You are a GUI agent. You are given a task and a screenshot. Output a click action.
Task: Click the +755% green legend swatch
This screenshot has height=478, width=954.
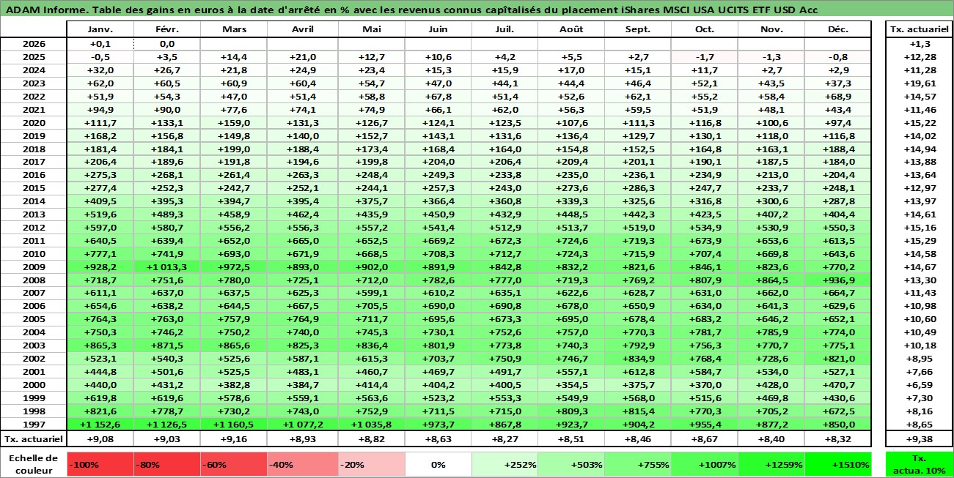pyautogui.click(x=638, y=464)
